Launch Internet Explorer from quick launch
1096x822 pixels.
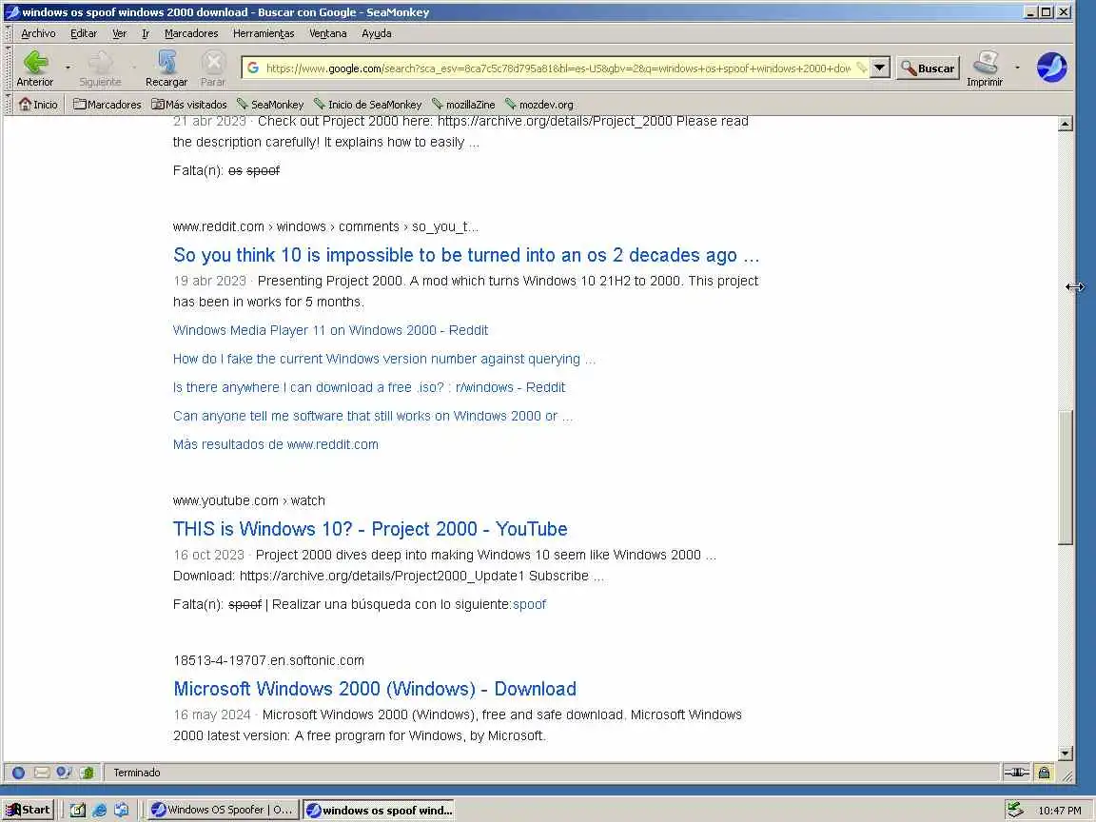click(99, 811)
